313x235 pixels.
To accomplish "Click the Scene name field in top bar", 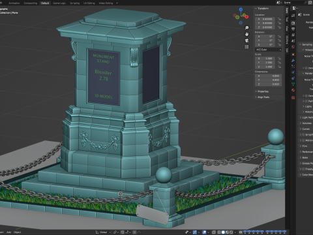I will click(x=293, y=3).
